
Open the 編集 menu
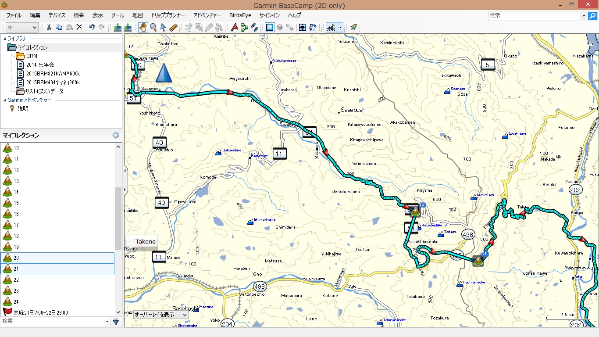click(x=35, y=15)
